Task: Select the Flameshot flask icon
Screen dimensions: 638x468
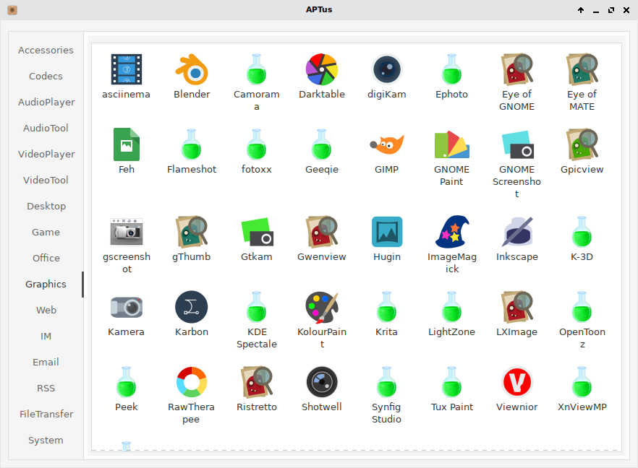Action: 191,144
